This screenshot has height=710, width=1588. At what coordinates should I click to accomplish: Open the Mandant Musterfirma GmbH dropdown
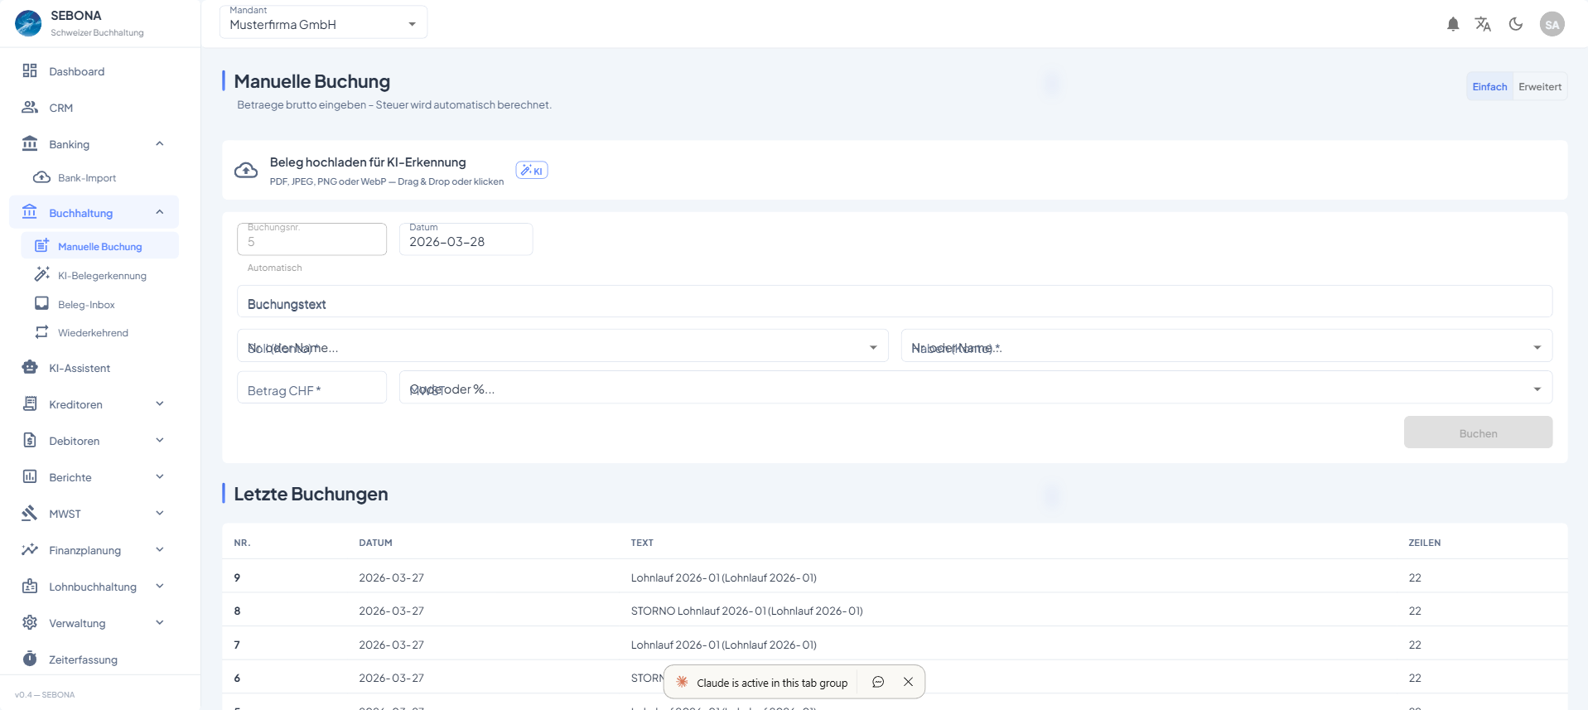323,23
